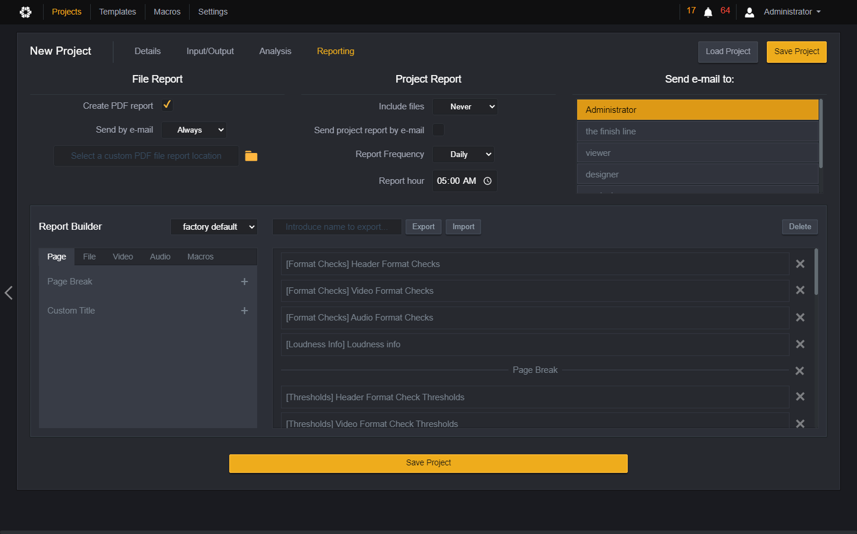857x534 pixels.
Task: Remove the Page Break separator
Action: click(x=800, y=371)
